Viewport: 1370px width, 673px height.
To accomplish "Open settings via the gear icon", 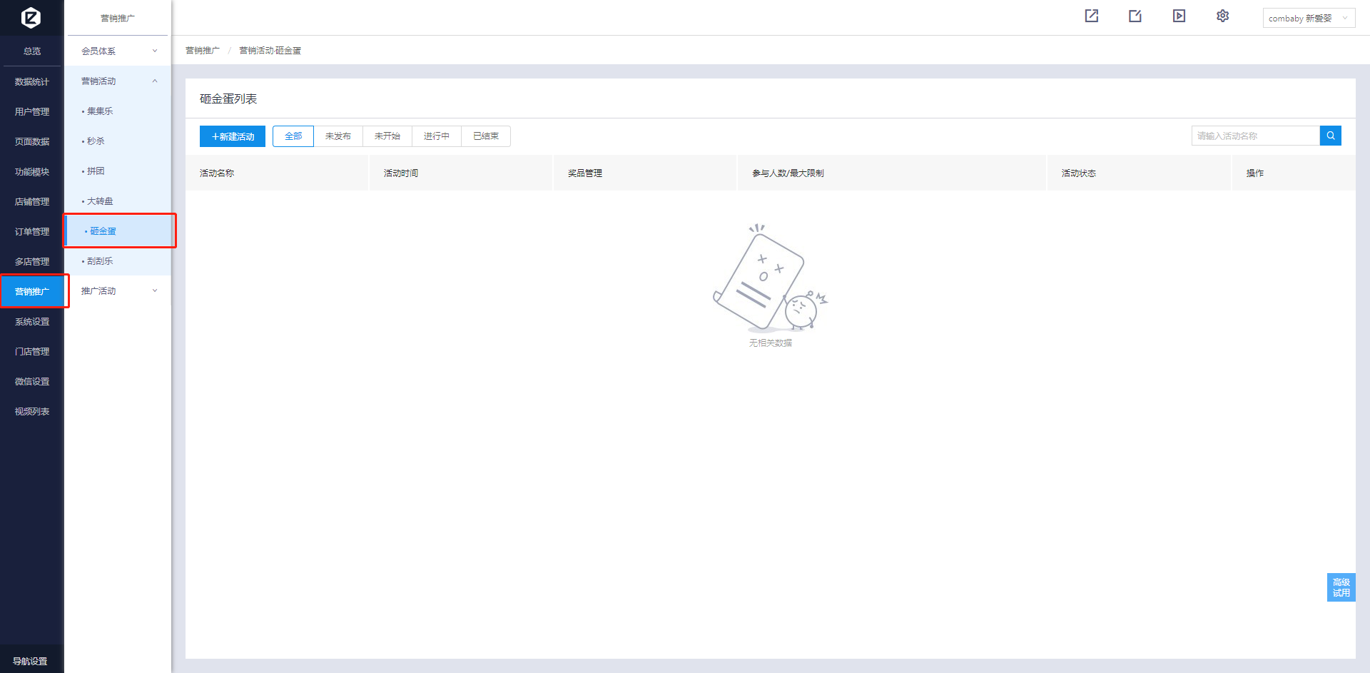I will [1222, 16].
